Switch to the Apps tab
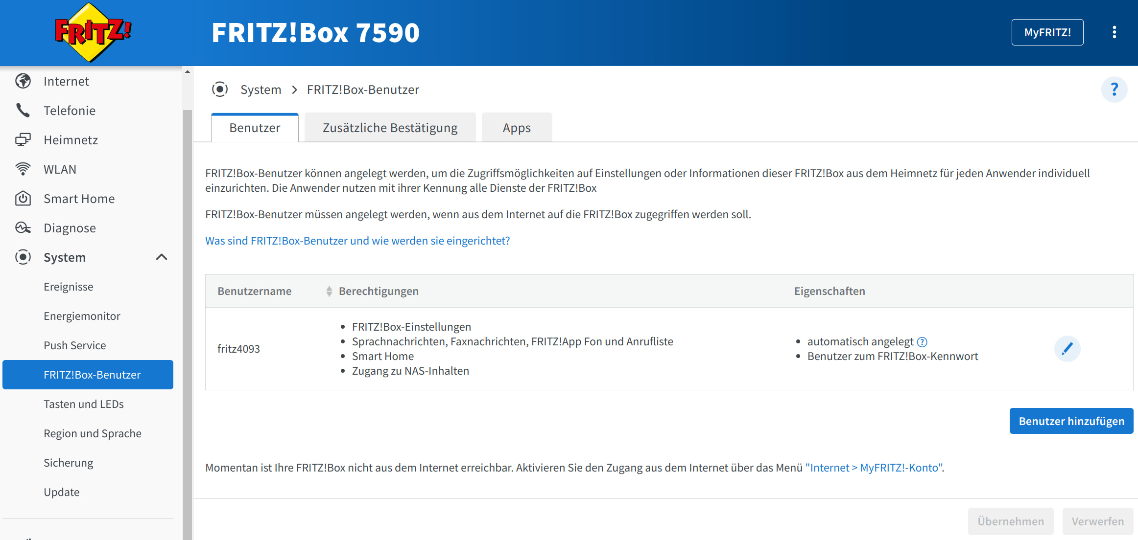Viewport: 1138px width, 540px height. 517,128
